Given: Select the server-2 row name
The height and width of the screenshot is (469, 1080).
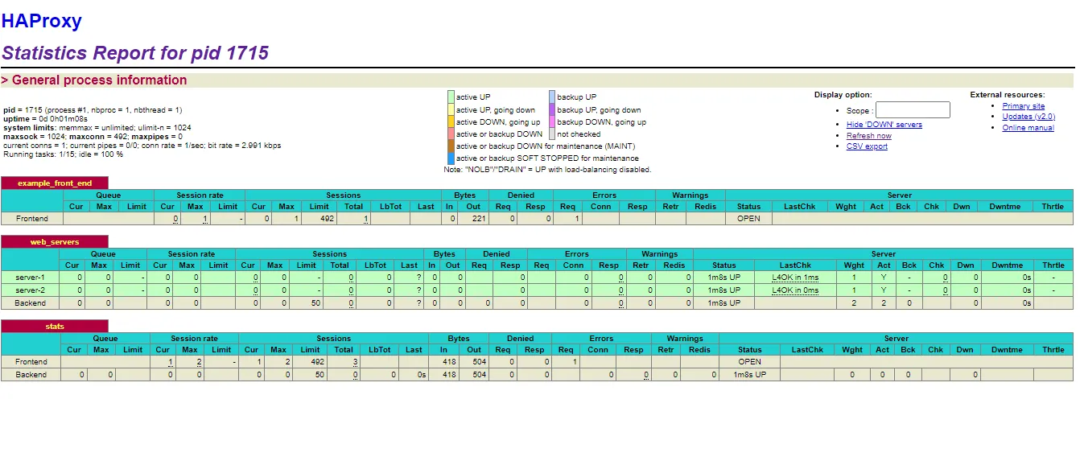Looking at the screenshot, I should coord(31,290).
